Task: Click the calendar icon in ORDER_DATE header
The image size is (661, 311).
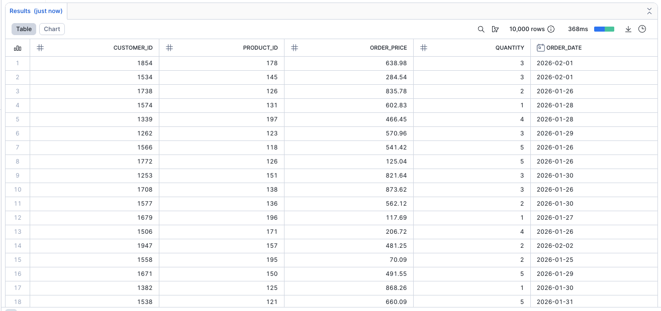Action: coord(540,48)
